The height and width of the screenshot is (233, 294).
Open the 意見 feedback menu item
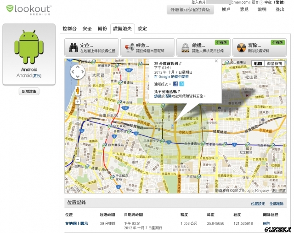pos(244,9)
